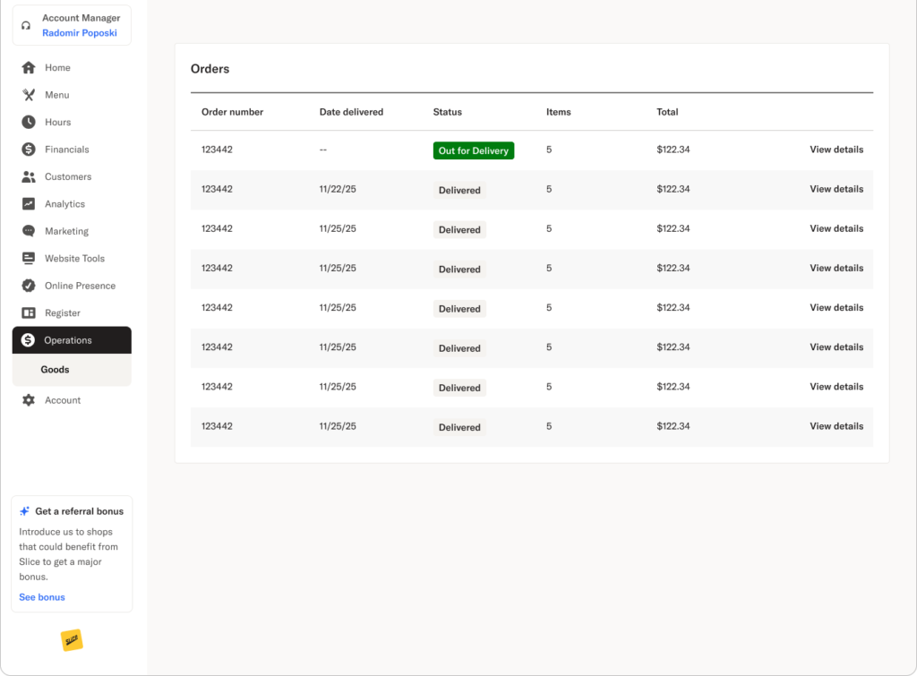This screenshot has height=676, width=917.
Task: Click the Orders heading
Action: [x=210, y=68]
